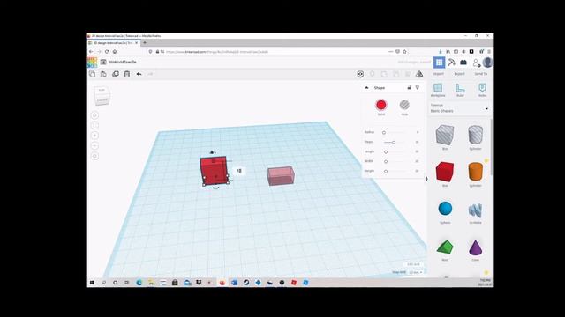Viewport: 565px width, 317px height.
Task: Pick the green Roof shape
Action: click(x=445, y=247)
